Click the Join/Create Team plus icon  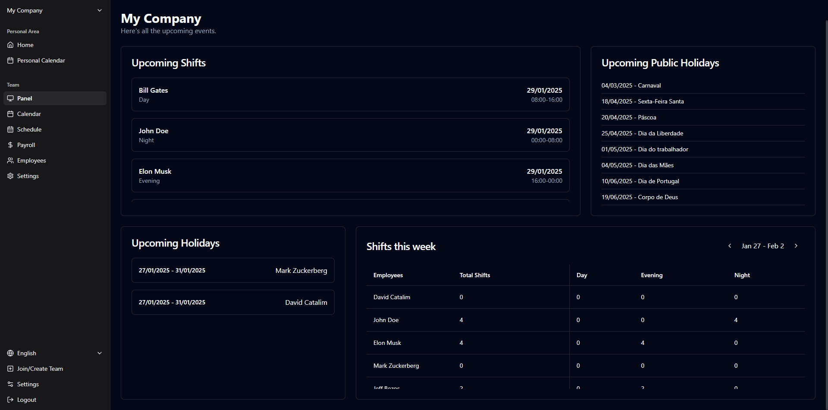tap(10, 369)
